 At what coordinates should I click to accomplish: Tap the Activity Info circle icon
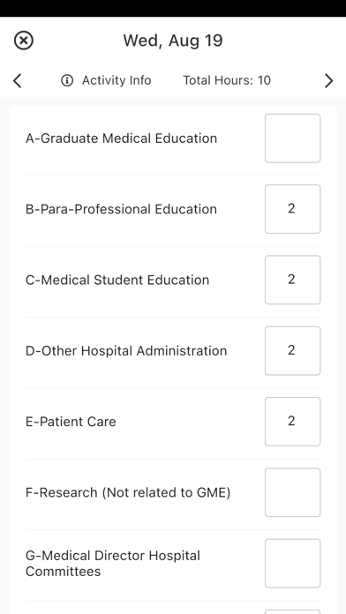67,80
